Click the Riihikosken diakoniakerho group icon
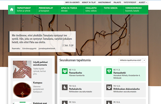The height and width of the screenshot is (104, 161). pyautogui.click(x=109, y=87)
